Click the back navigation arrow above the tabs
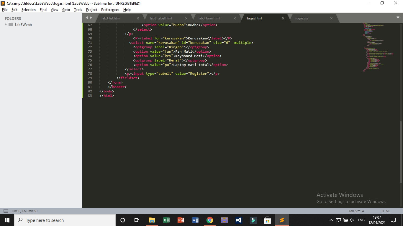Image resolution: width=403 pixels, height=226 pixels. pos(87,18)
